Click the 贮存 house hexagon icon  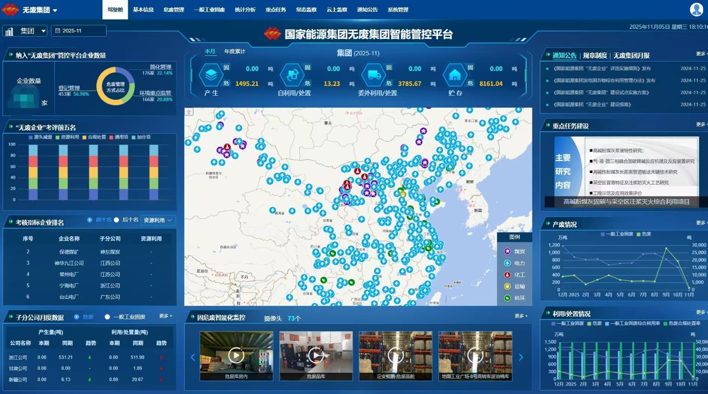(x=455, y=76)
